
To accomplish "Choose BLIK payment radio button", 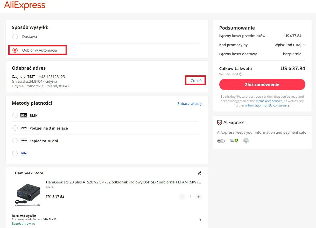I will (15, 115).
